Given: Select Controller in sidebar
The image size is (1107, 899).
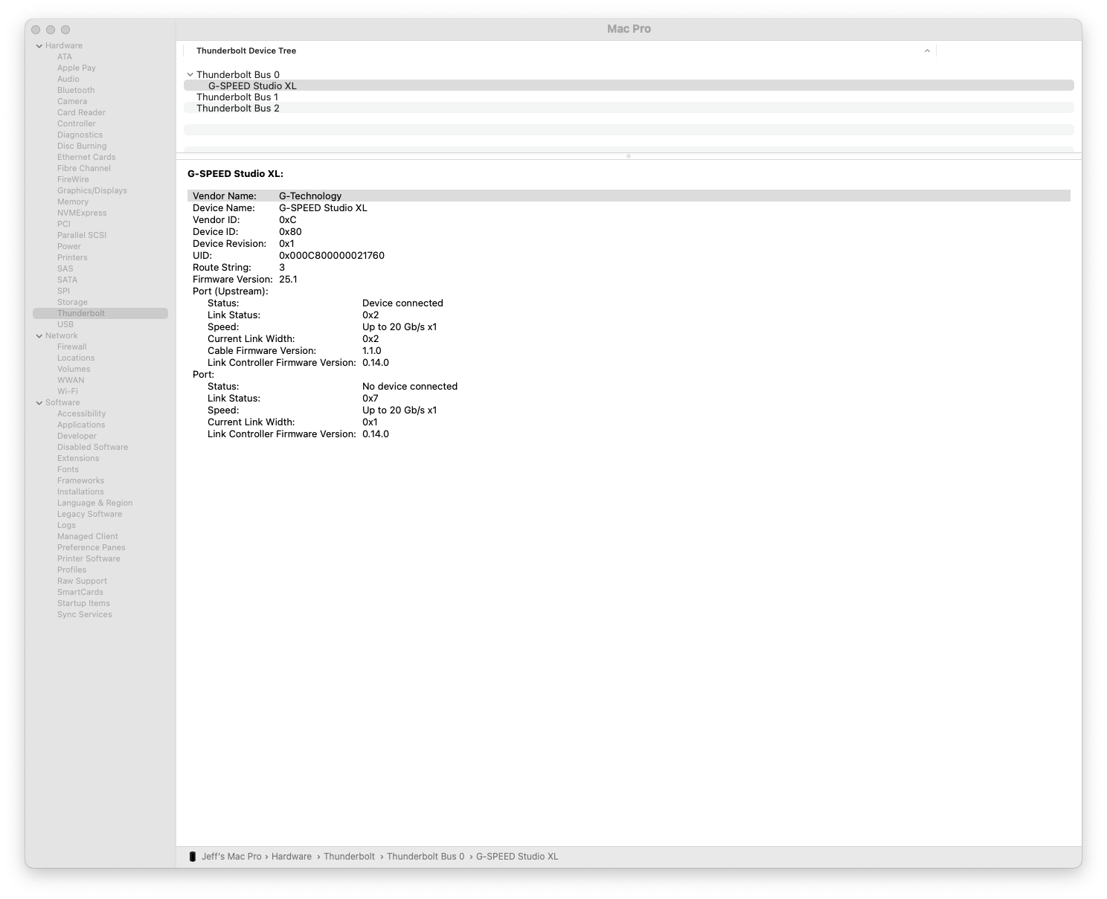Looking at the screenshot, I should coord(77,123).
